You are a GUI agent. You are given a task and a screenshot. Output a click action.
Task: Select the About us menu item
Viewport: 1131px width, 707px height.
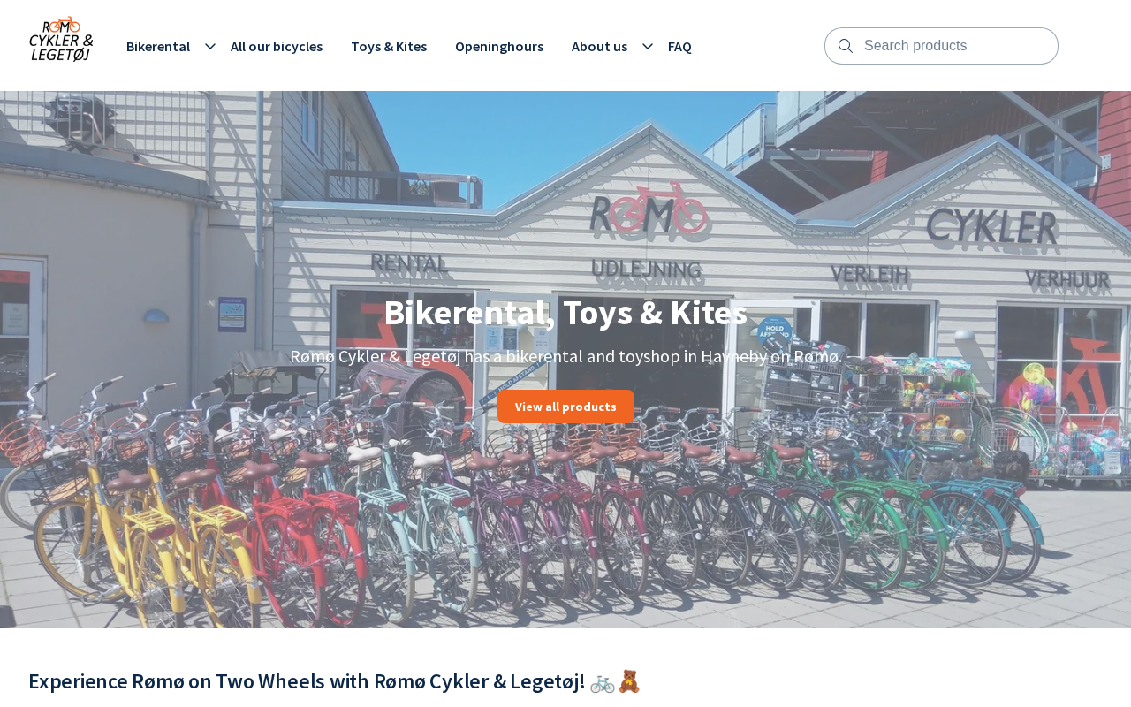point(600,46)
